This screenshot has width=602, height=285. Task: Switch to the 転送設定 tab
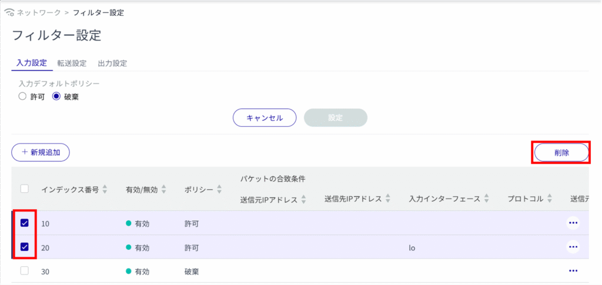pos(72,63)
